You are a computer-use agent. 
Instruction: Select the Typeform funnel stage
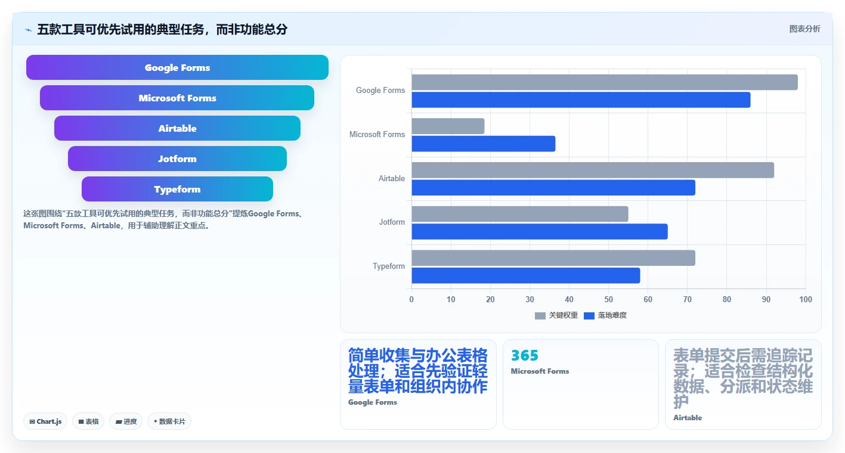coord(177,189)
